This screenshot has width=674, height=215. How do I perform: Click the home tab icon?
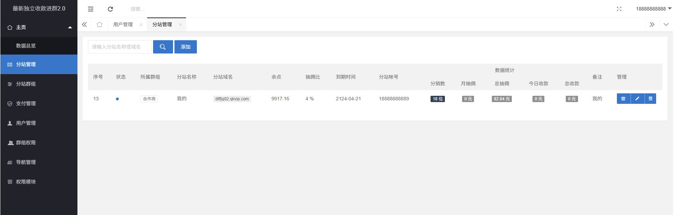pos(99,24)
